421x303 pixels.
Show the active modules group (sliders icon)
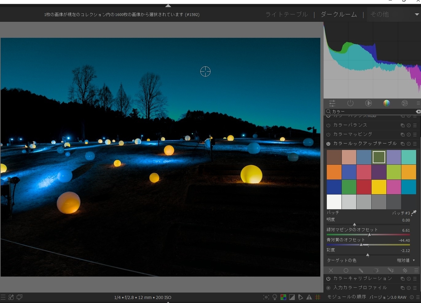pyautogui.click(x=332, y=103)
